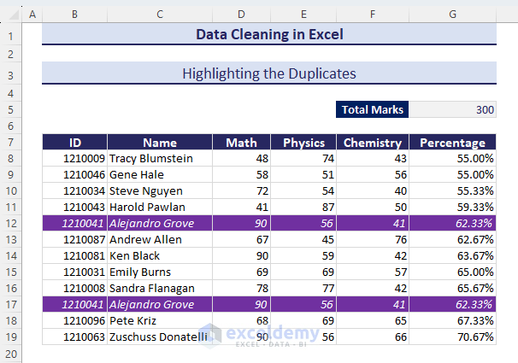Click the highlighted Alejandro Grove cell in row 12
The height and width of the screenshot is (363, 518).
(x=160, y=222)
